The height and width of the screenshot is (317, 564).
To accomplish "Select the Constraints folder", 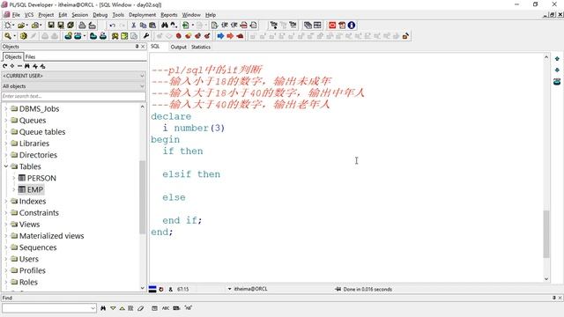I will [39, 213].
